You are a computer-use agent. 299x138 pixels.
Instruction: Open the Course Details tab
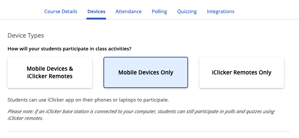[61, 11]
